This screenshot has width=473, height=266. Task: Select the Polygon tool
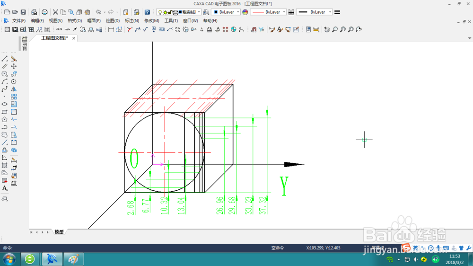pyautogui.click(x=5, y=120)
